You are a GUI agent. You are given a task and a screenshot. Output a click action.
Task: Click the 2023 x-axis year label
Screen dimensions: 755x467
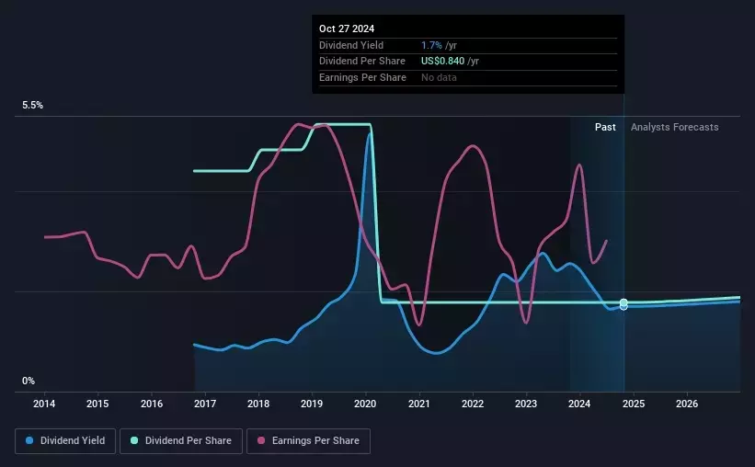coord(526,404)
